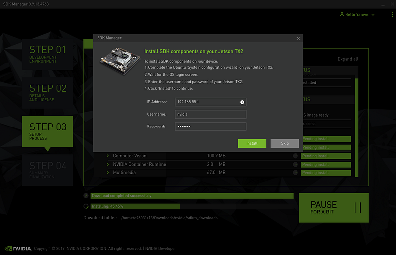Viewport: 396px width, 255px height.
Task: Click the Username input field
Action: point(210,114)
